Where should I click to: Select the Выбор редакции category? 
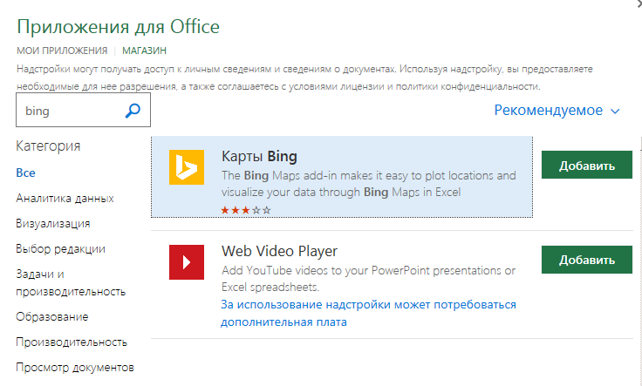60,249
